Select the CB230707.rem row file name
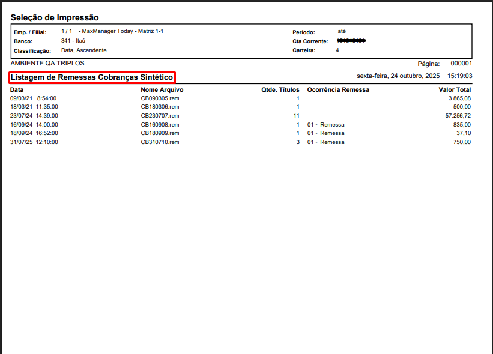 160,115
